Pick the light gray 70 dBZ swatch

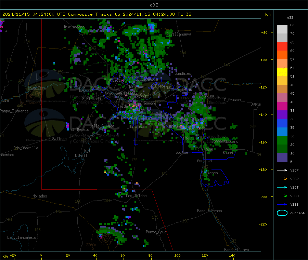coord(282,29)
